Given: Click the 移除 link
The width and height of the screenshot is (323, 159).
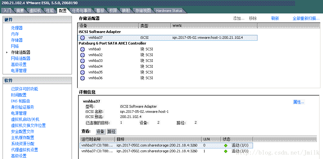Looking at the screenshot, I should (253, 18).
